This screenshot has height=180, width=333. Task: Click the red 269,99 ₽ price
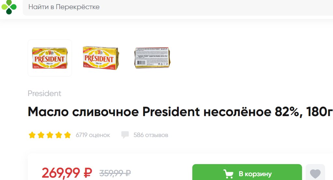coord(67,173)
